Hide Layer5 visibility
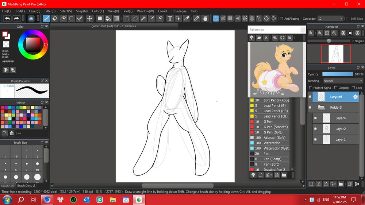The image size is (365, 205). click(x=310, y=97)
